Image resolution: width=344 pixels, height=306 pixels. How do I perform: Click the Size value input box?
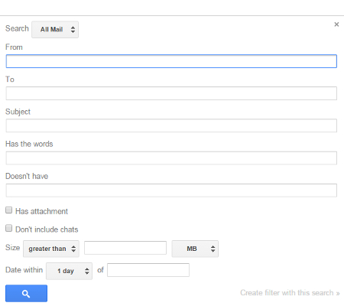(125, 248)
